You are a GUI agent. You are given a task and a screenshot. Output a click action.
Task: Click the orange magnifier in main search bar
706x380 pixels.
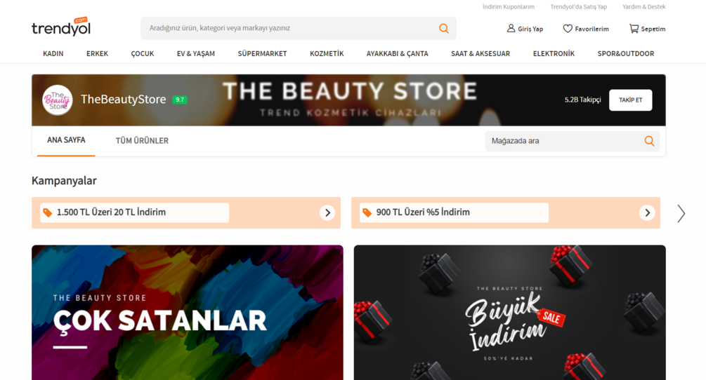coord(443,28)
